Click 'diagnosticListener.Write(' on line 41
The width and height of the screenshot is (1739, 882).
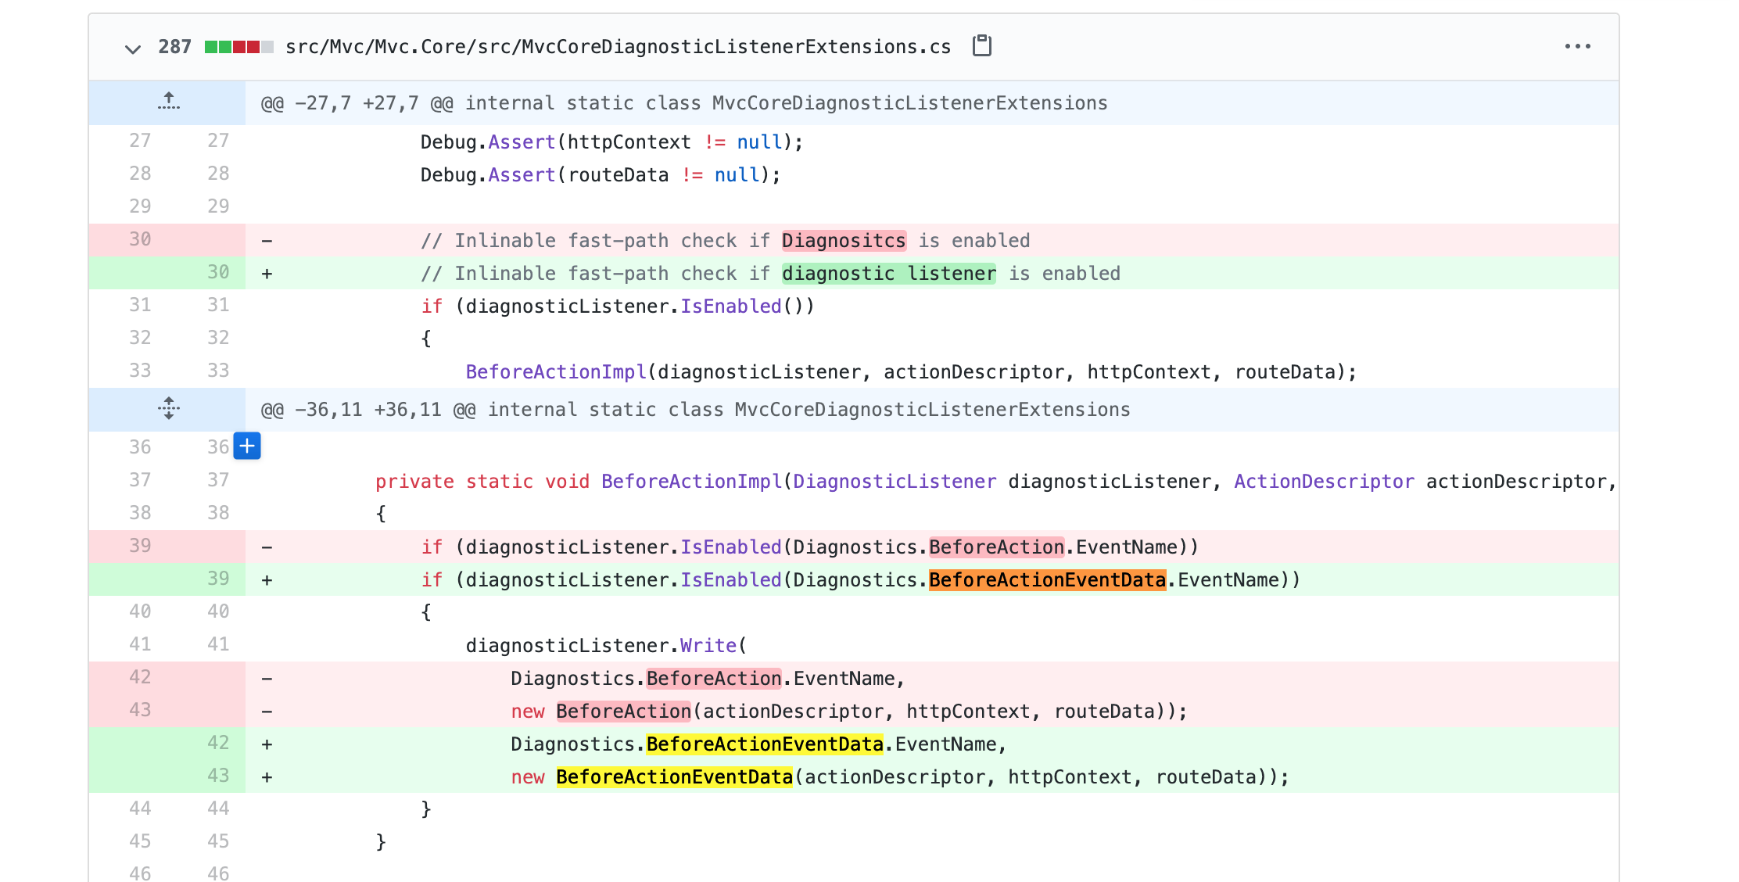coord(607,646)
